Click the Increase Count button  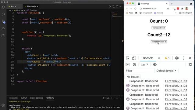click(x=159, y=28)
